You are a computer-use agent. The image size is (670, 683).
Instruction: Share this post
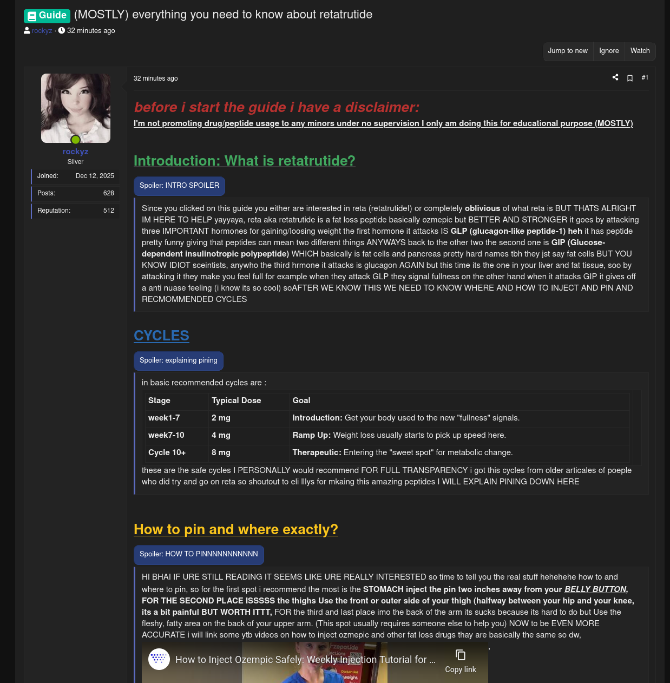(x=615, y=77)
